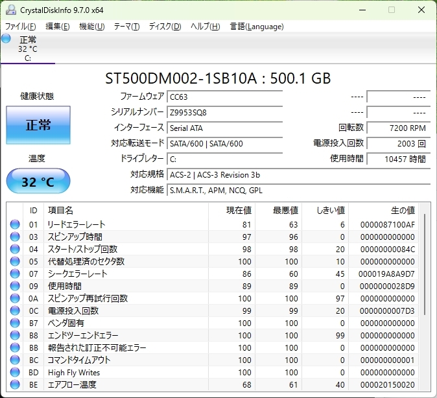
Task: Click the 項目名 column header
Action: (126, 210)
